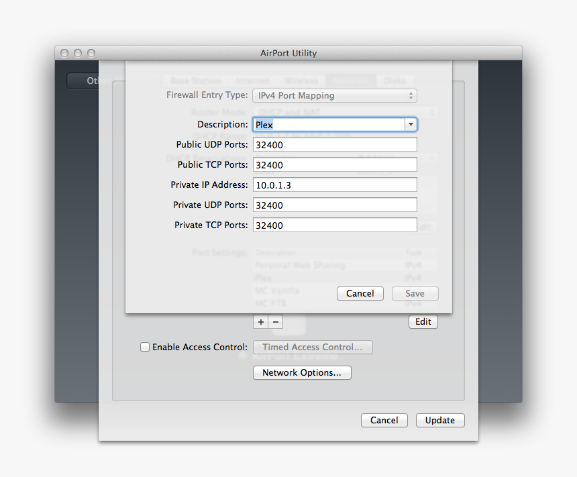The width and height of the screenshot is (577, 477).
Task: Minimize the AirPort Utility window
Action: (78, 54)
